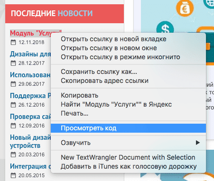Click the date text 12.09.2016
The image size is (214, 181).
(x=31, y=126)
